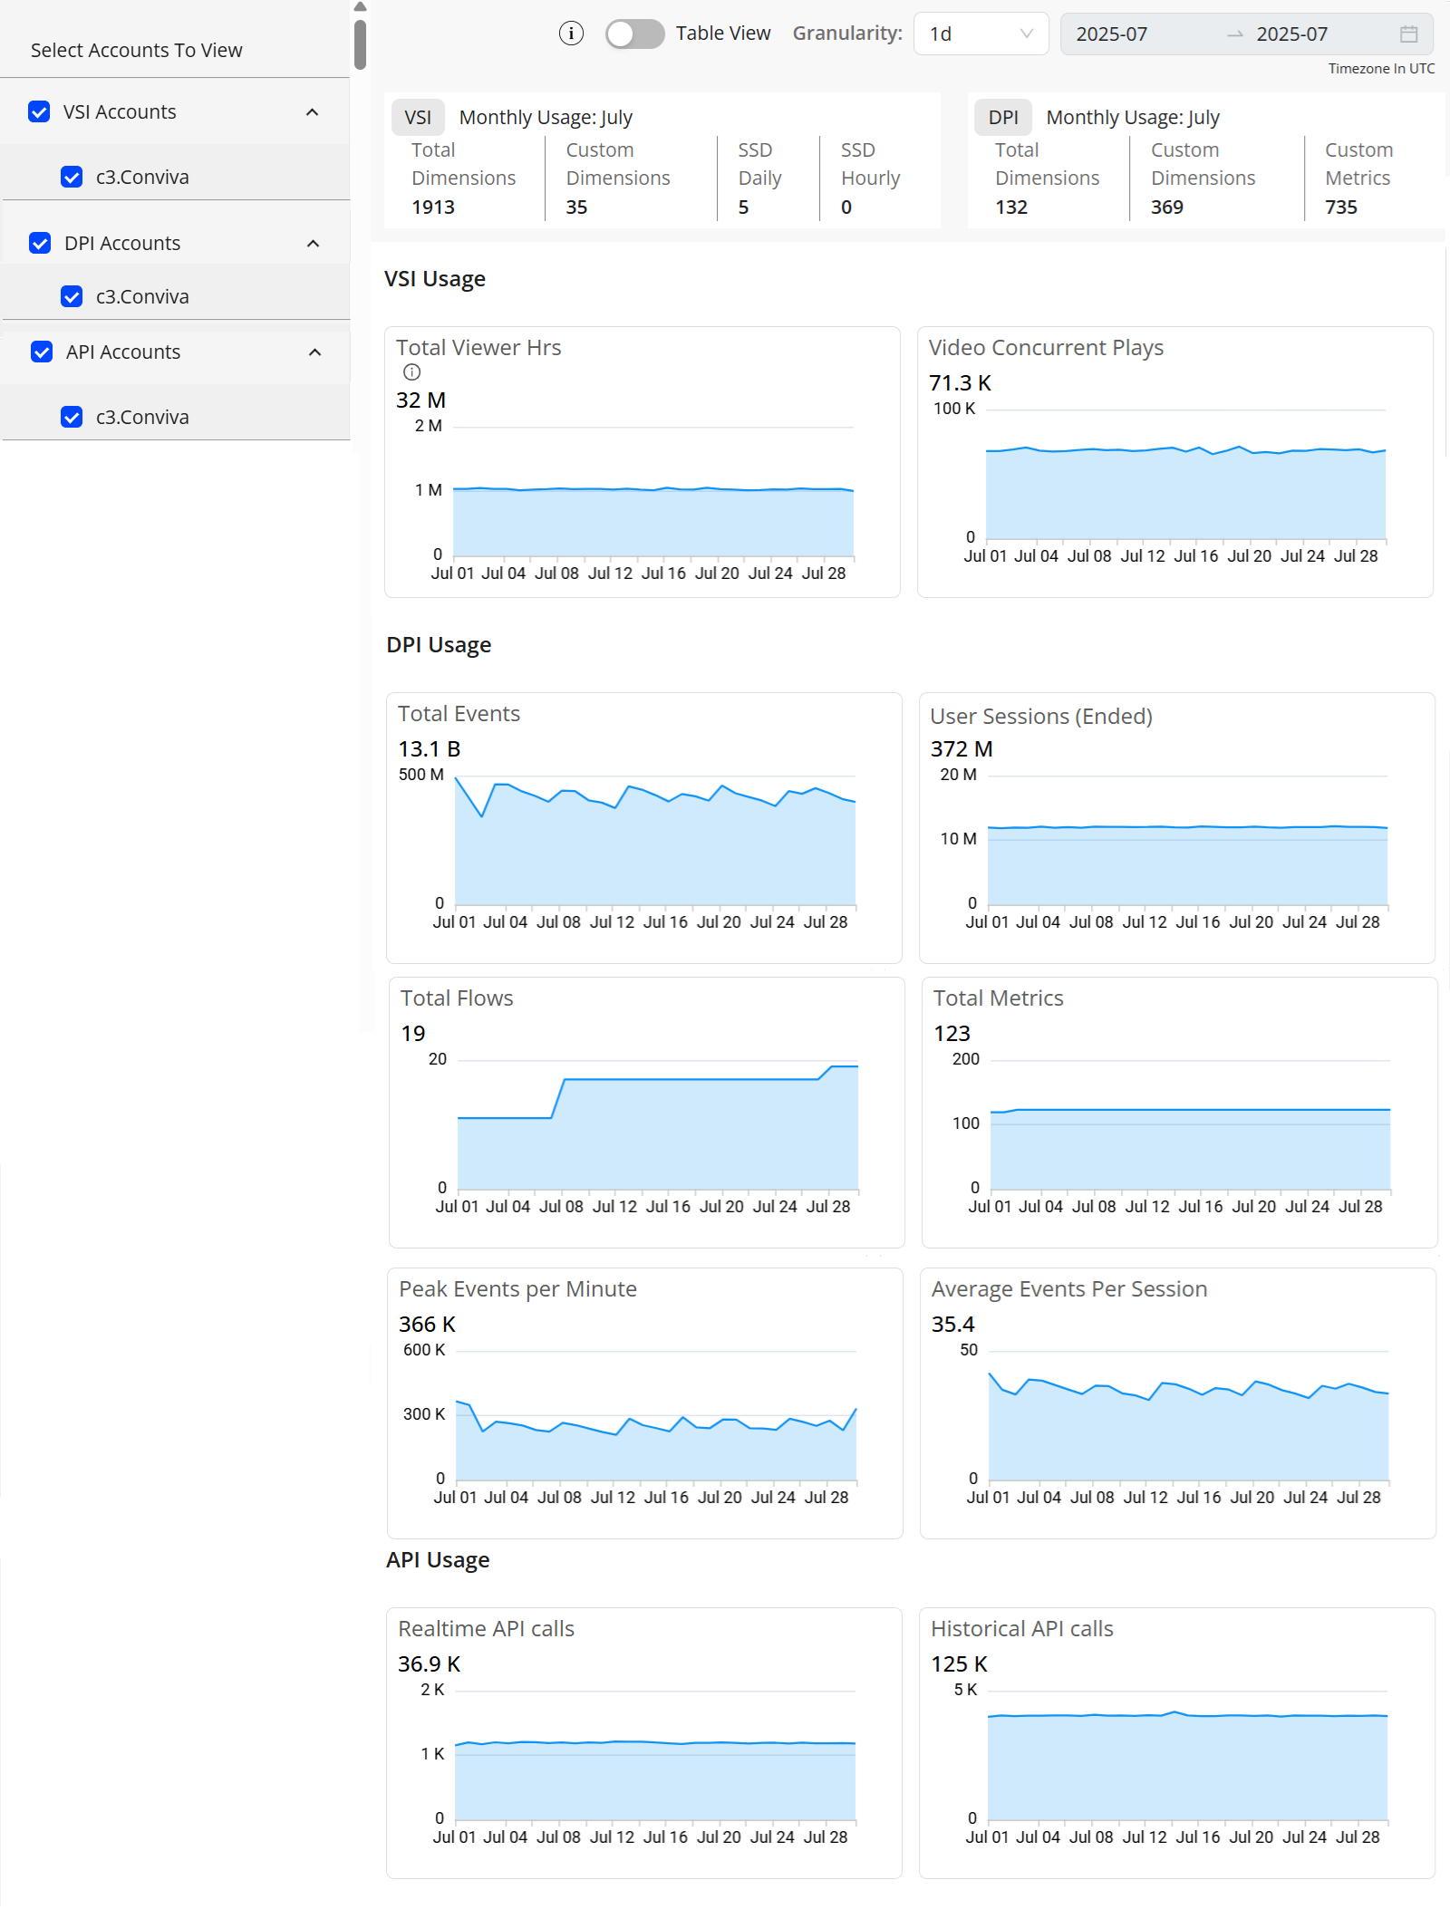1450x1909 pixels.
Task: Toggle c3.Conviva checkbox under VSI Accounts
Action: [x=72, y=177]
